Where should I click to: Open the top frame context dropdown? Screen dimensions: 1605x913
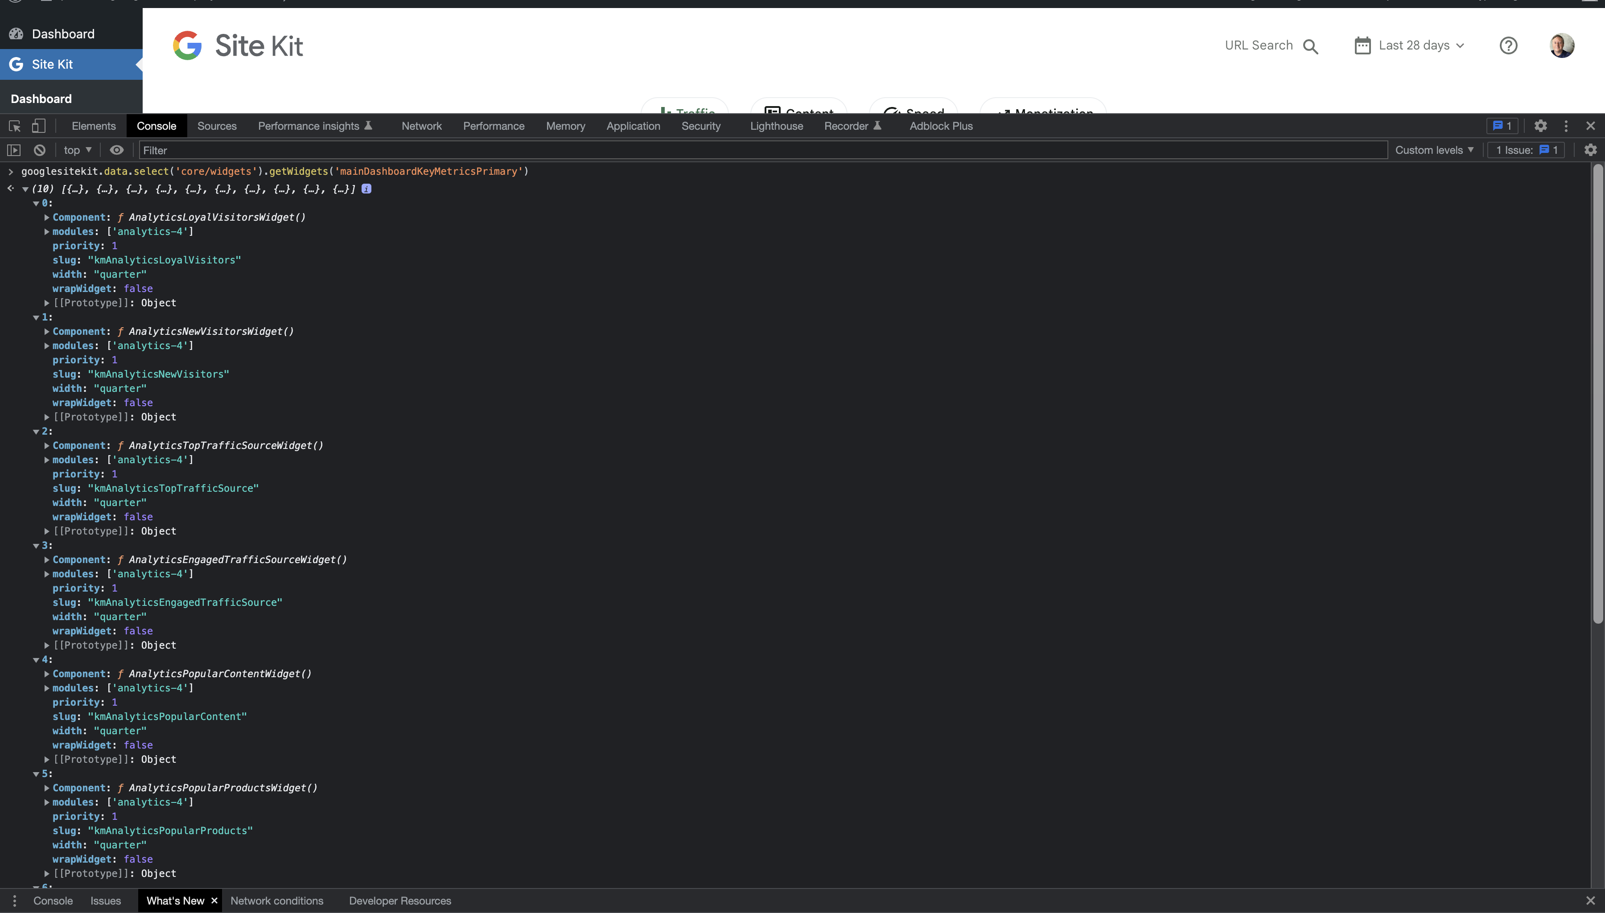[x=76, y=150]
